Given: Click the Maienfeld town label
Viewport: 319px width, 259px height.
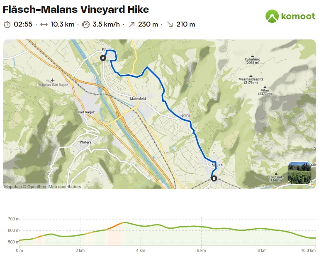Looking at the screenshot, I should pyautogui.click(x=138, y=99).
